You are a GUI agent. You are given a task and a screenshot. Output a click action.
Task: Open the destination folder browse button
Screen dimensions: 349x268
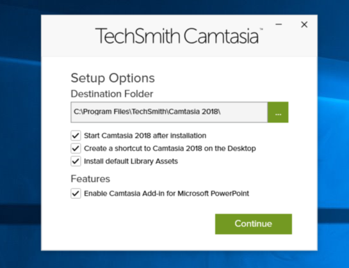click(278, 113)
